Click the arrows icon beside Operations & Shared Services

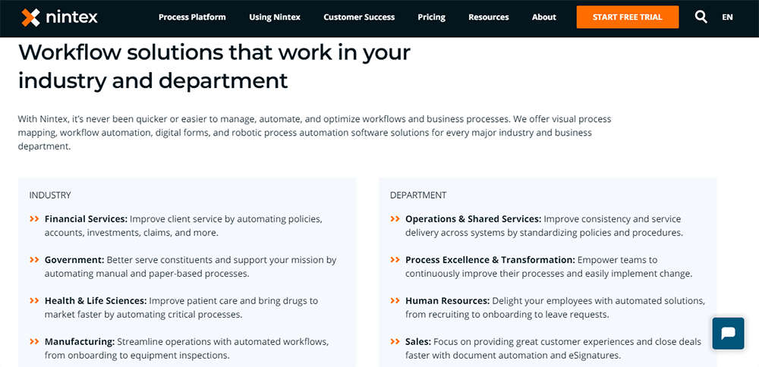395,219
